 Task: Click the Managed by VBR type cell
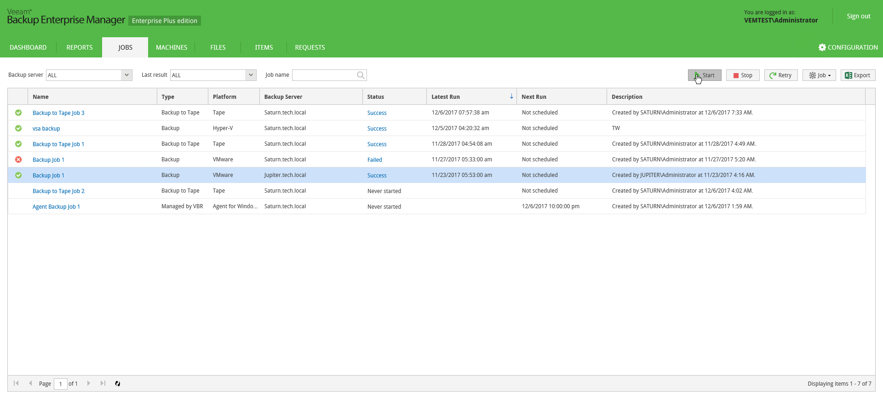coord(182,206)
